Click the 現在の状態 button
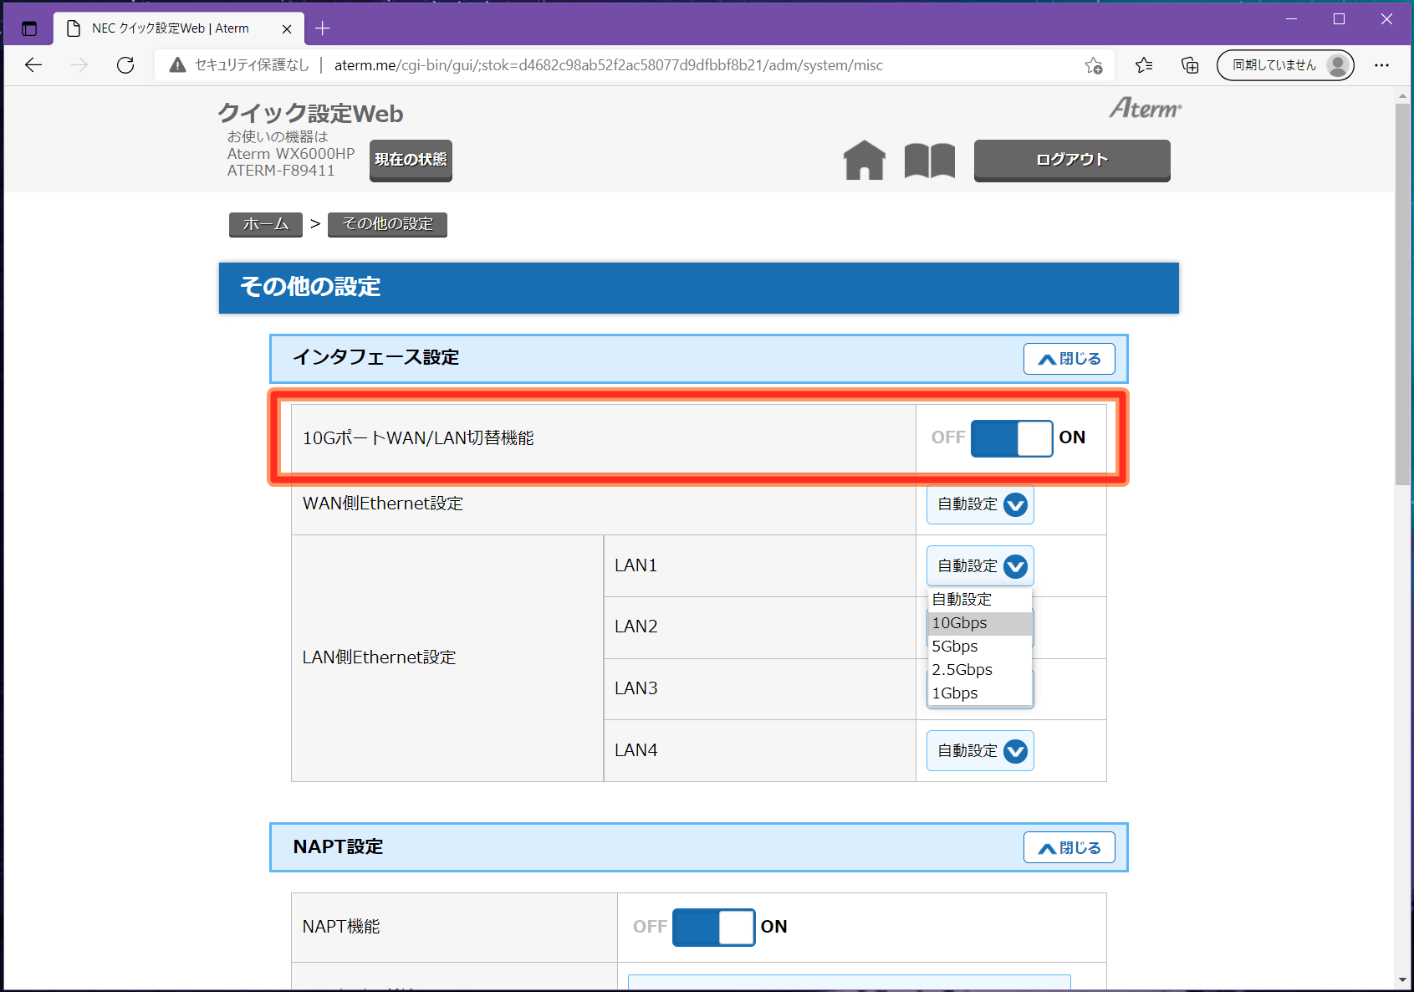1414x992 pixels. coord(411,160)
